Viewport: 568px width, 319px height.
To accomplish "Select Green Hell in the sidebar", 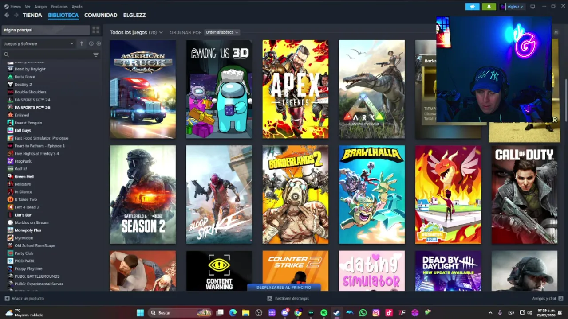I will point(24,176).
